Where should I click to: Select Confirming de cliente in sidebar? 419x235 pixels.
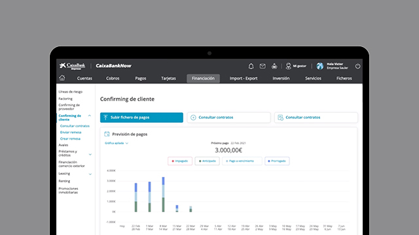point(70,117)
